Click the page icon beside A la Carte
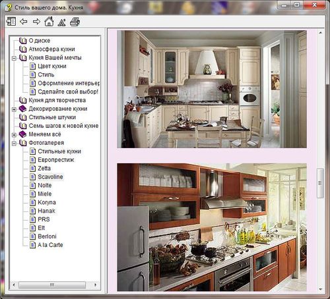This screenshot has height=299, width=330. [32, 245]
